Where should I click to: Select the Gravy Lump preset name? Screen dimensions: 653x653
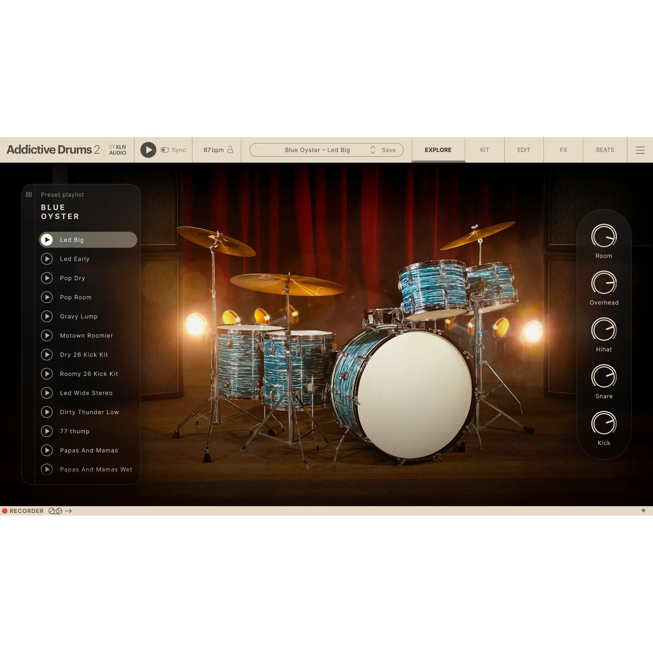79,316
